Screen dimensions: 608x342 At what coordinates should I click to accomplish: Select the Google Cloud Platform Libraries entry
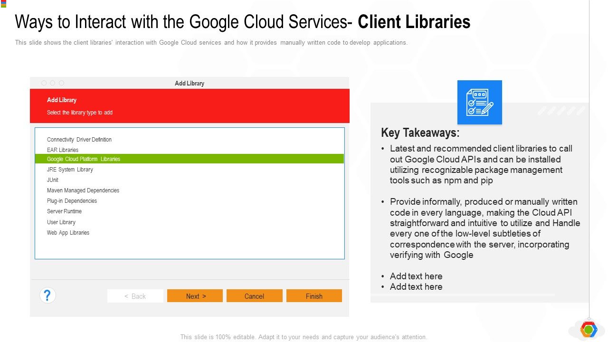click(83, 159)
